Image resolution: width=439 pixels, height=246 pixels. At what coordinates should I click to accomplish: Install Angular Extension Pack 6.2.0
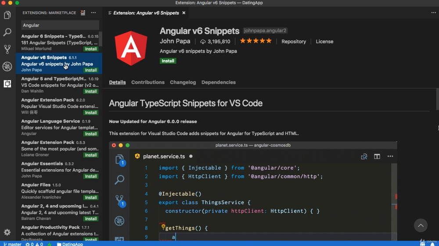(x=91, y=113)
